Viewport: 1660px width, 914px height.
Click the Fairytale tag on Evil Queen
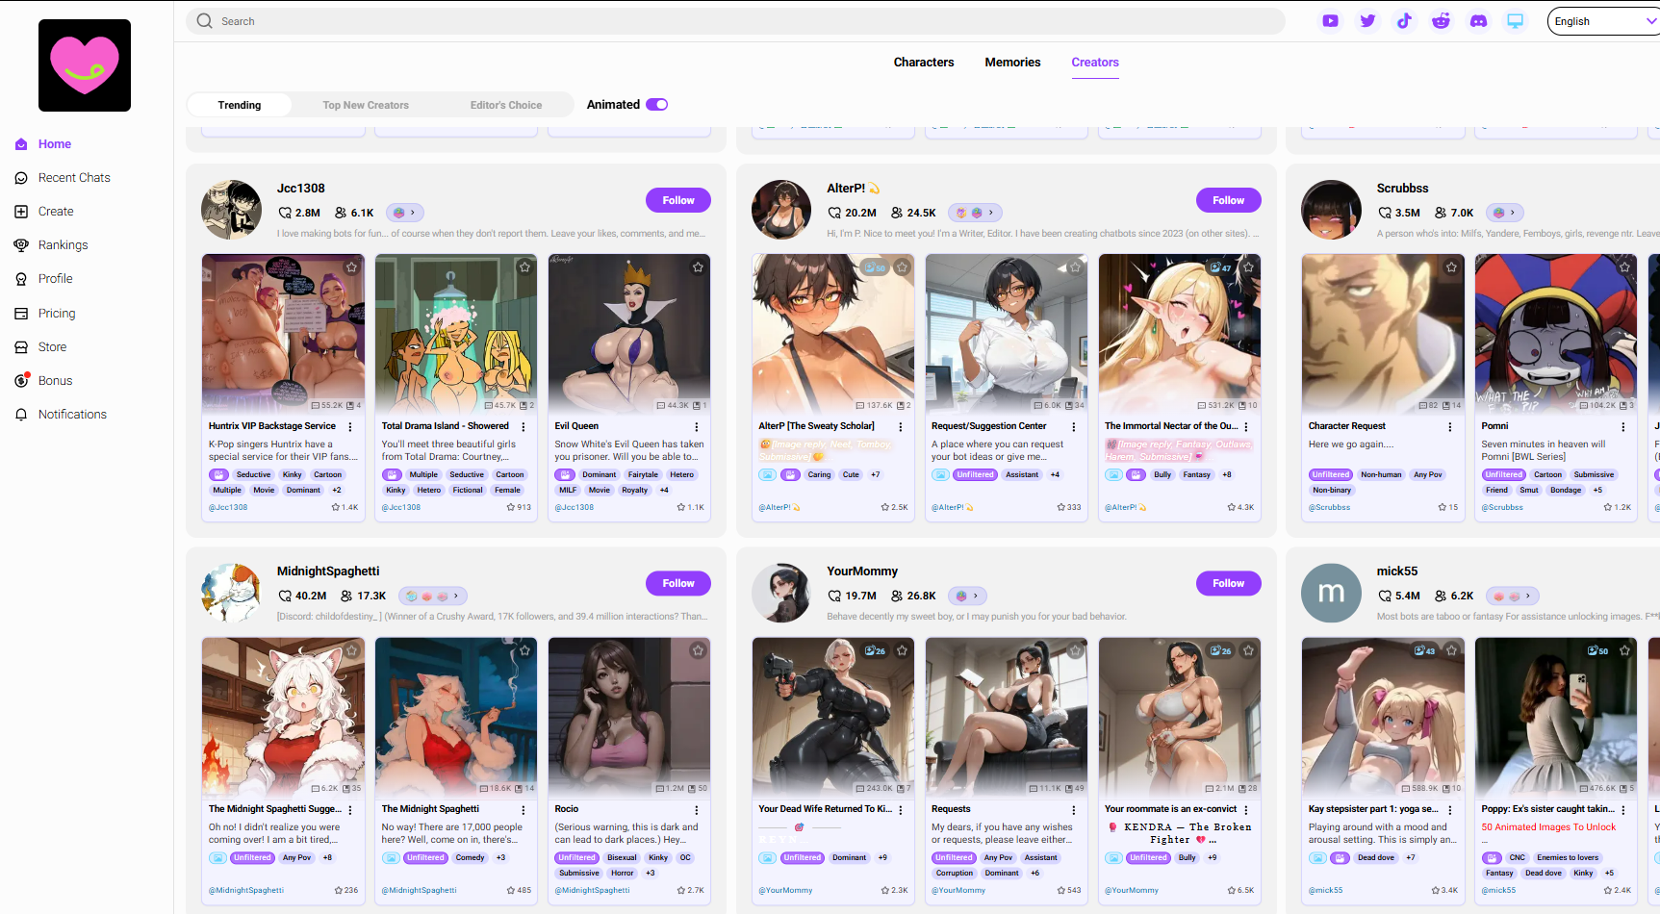643,474
